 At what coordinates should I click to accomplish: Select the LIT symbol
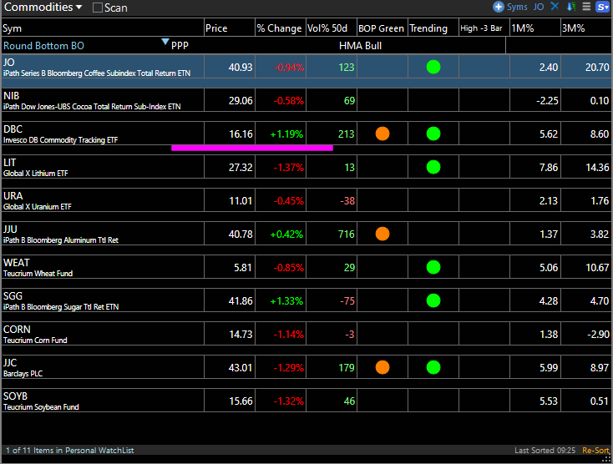(9, 163)
